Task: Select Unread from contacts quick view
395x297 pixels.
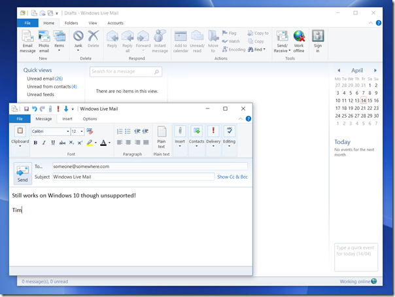Action: pyautogui.click(x=52, y=86)
